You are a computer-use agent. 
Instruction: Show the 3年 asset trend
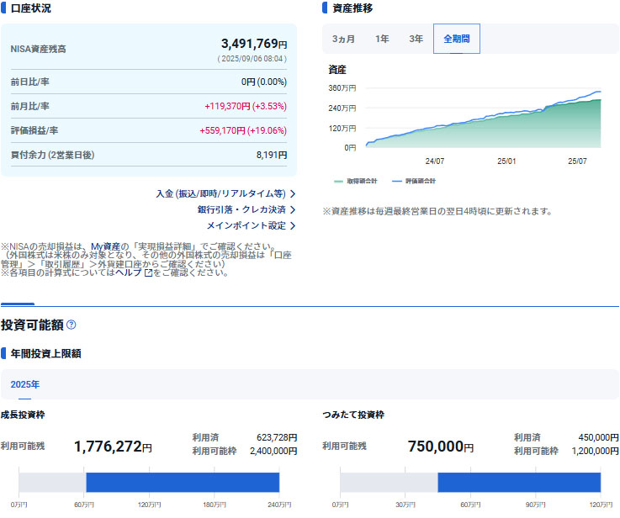[x=416, y=39]
